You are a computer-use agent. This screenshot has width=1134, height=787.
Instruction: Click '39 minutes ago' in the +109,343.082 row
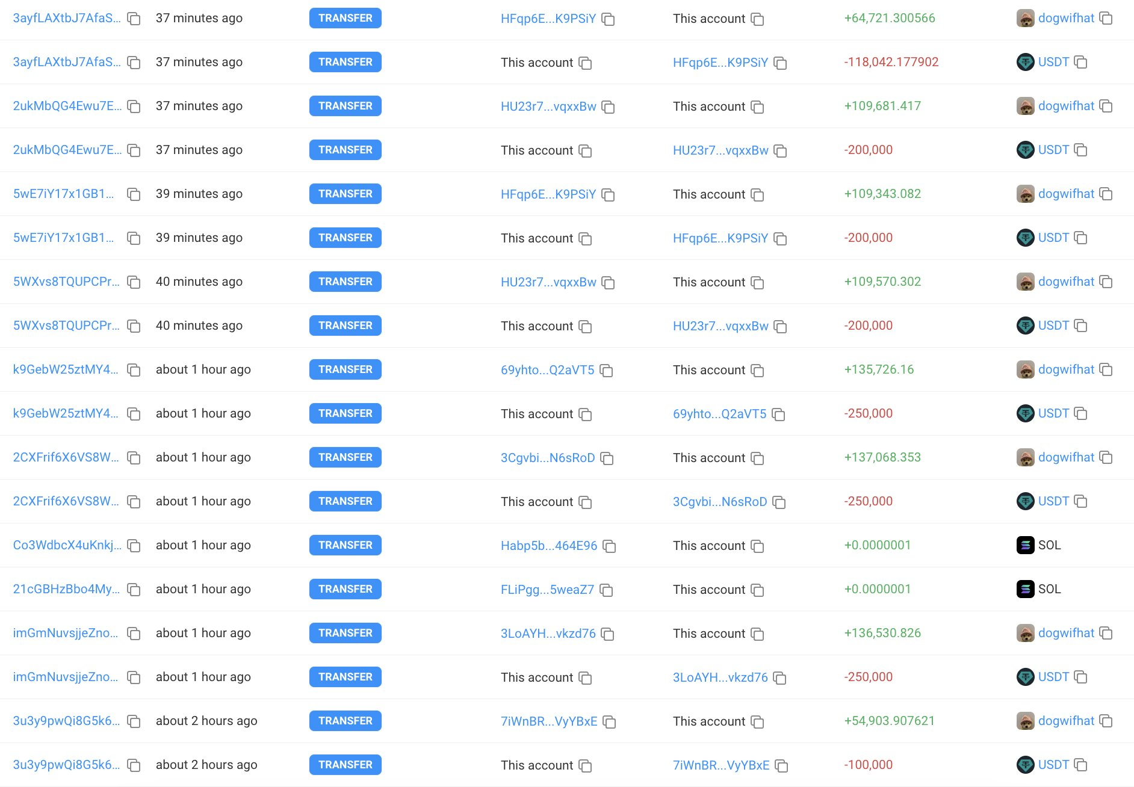click(199, 194)
